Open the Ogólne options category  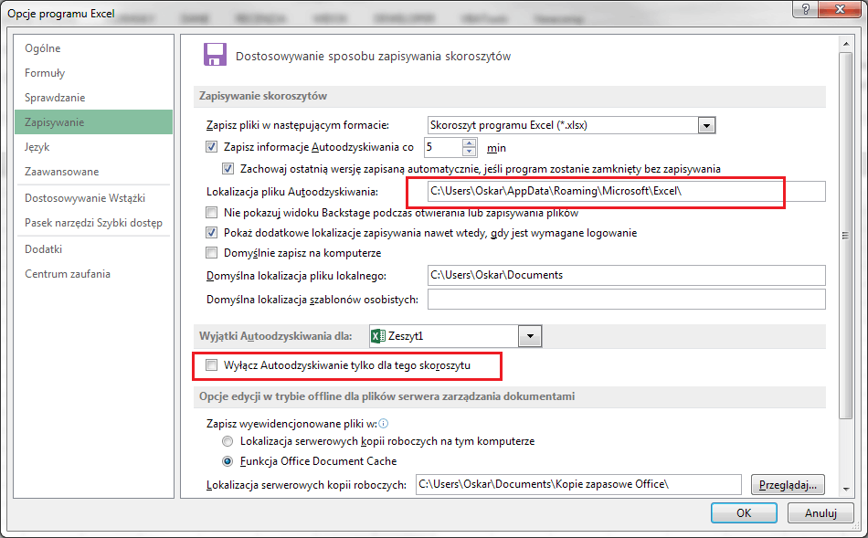click(93, 48)
